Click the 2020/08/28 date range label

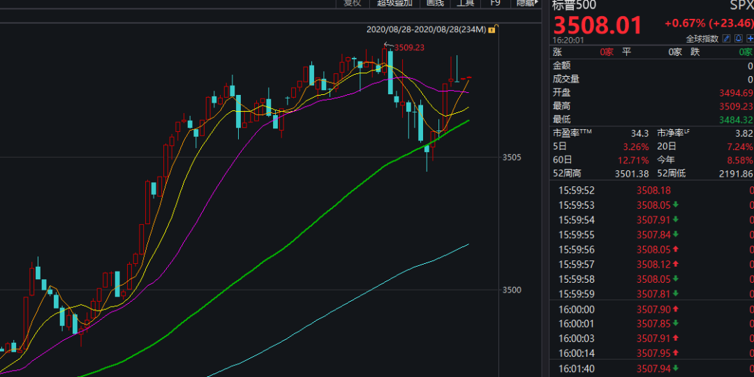[426, 30]
